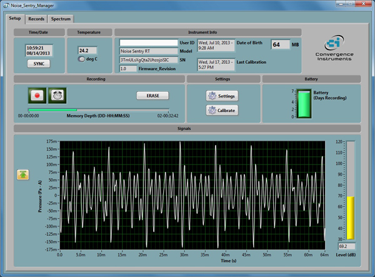Click the Battery (Days Recording) label
The width and height of the screenshot is (375, 277).
pyautogui.click(x=330, y=95)
